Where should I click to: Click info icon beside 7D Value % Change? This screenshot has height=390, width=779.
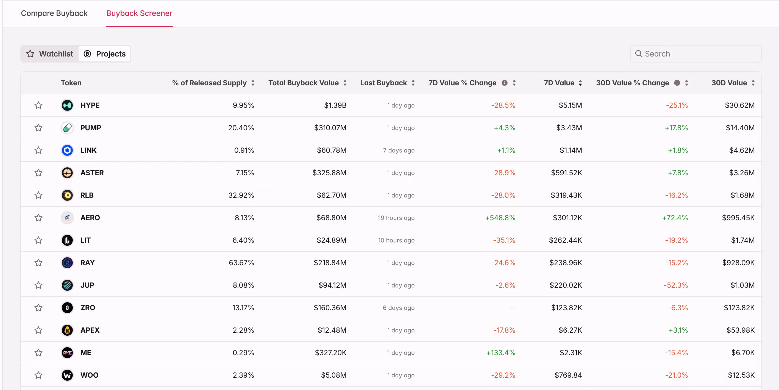click(x=504, y=83)
